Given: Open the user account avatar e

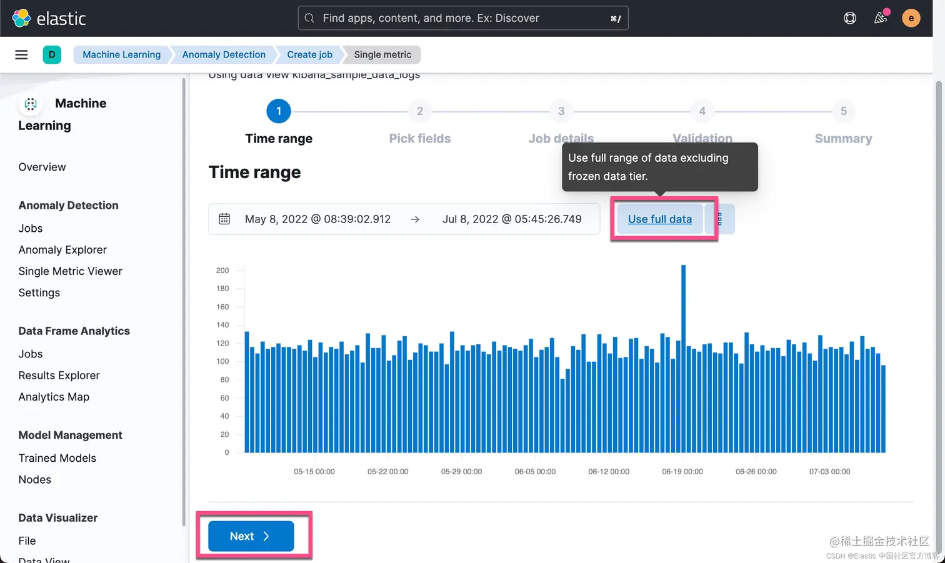Looking at the screenshot, I should [911, 18].
